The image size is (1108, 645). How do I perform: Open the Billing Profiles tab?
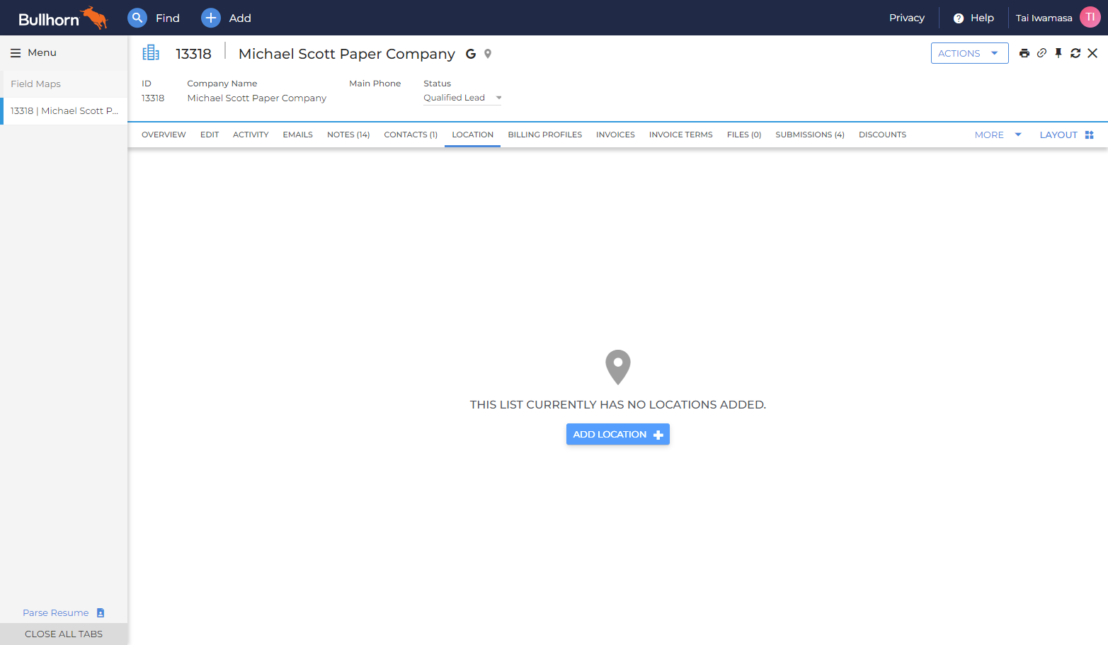pos(544,135)
